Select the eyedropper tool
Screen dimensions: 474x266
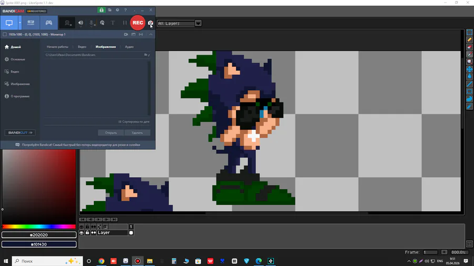(x=469, y=54)
